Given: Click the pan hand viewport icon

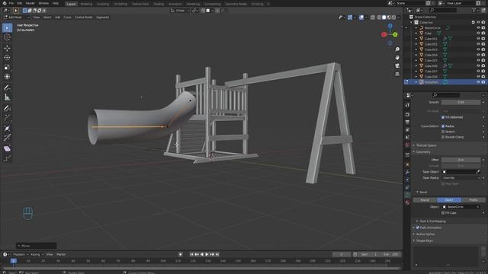Looking at the screenshot, I should click(x=397, y=58).
